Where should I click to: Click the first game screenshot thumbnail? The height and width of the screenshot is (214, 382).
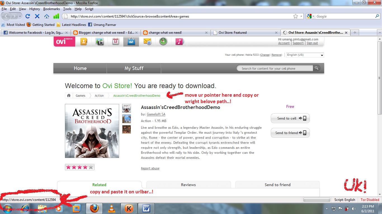[x=127, y=108]
